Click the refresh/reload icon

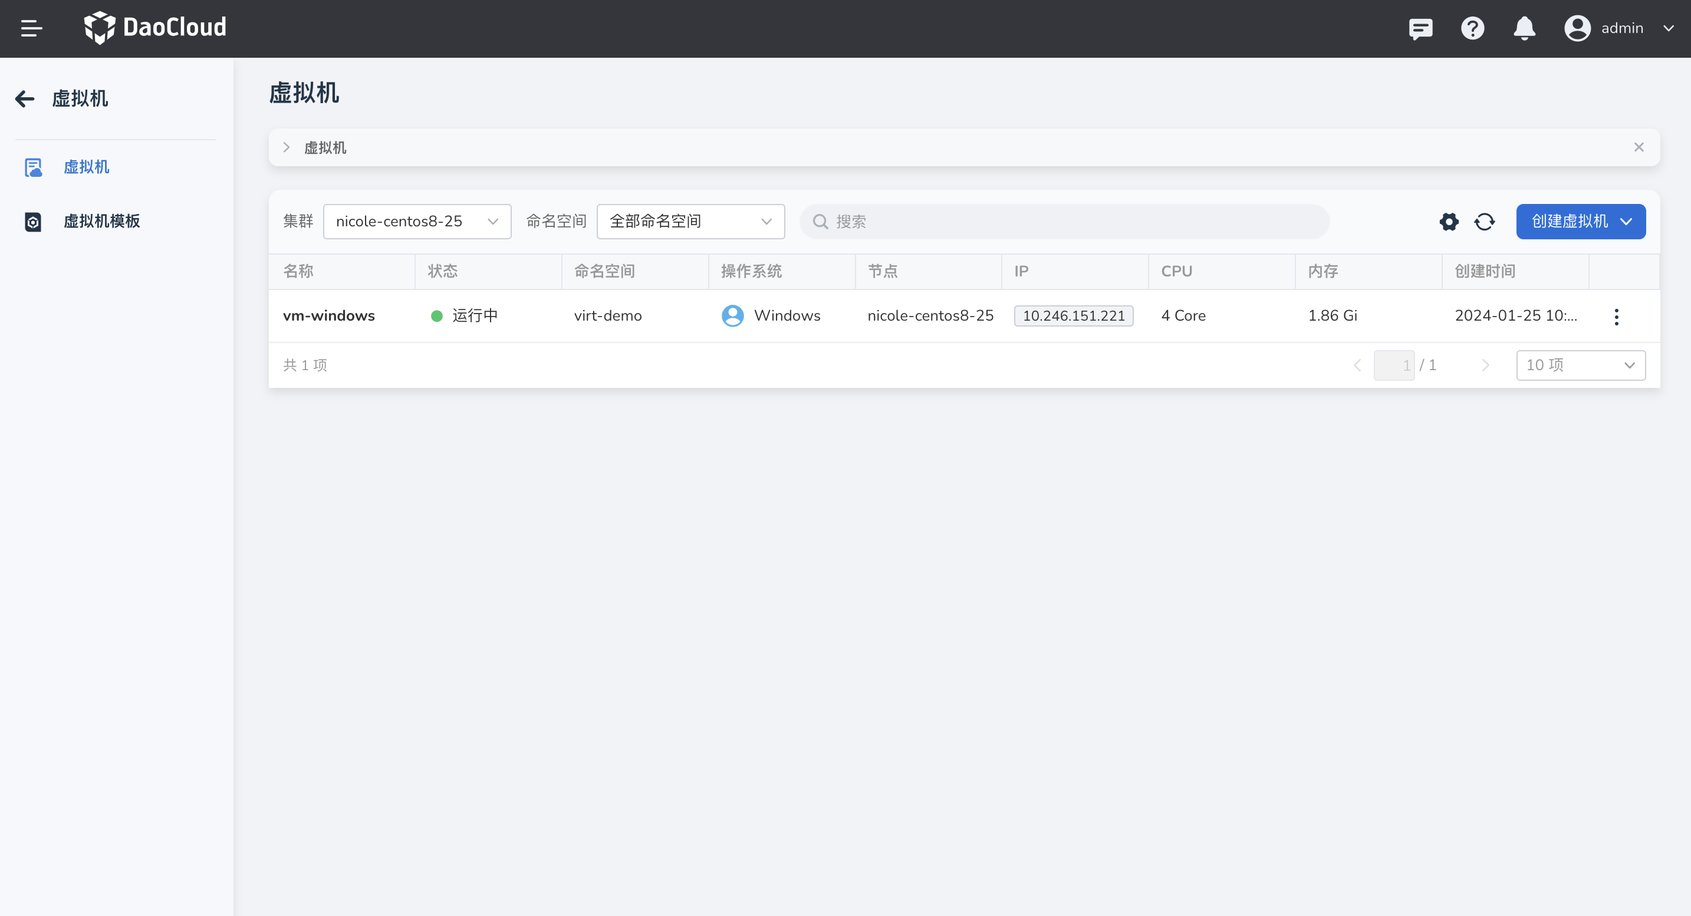click(x=1485, y=221)
